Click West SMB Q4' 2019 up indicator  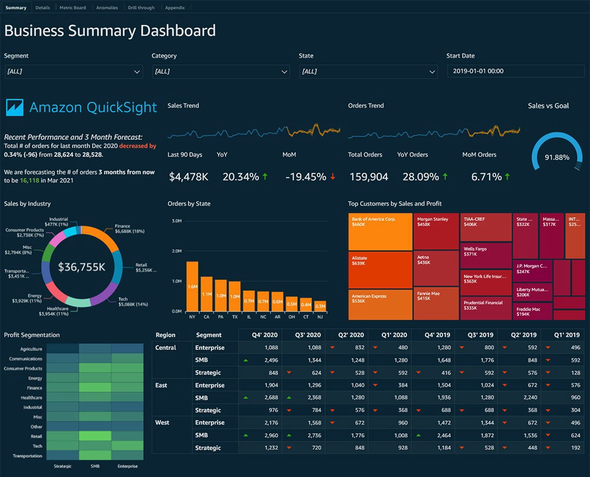[418, 435]
